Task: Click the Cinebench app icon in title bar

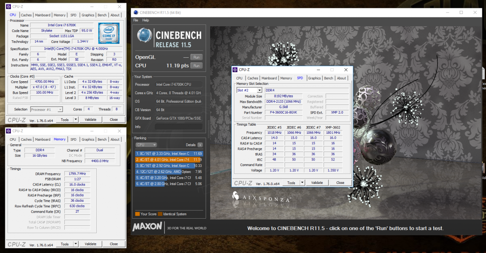Action: (x=135, y=13)
